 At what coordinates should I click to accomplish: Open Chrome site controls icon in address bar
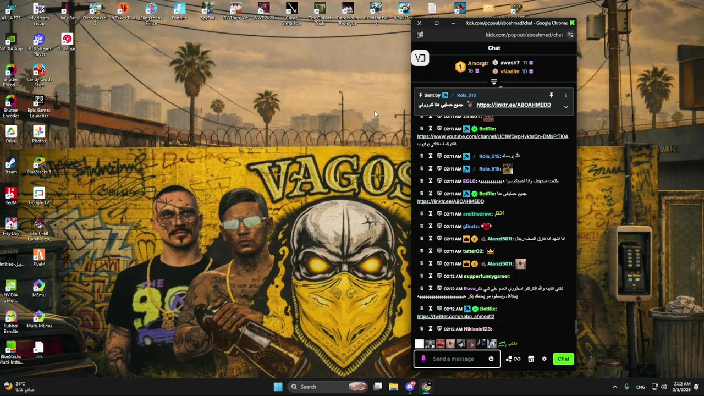click(570, 35)
